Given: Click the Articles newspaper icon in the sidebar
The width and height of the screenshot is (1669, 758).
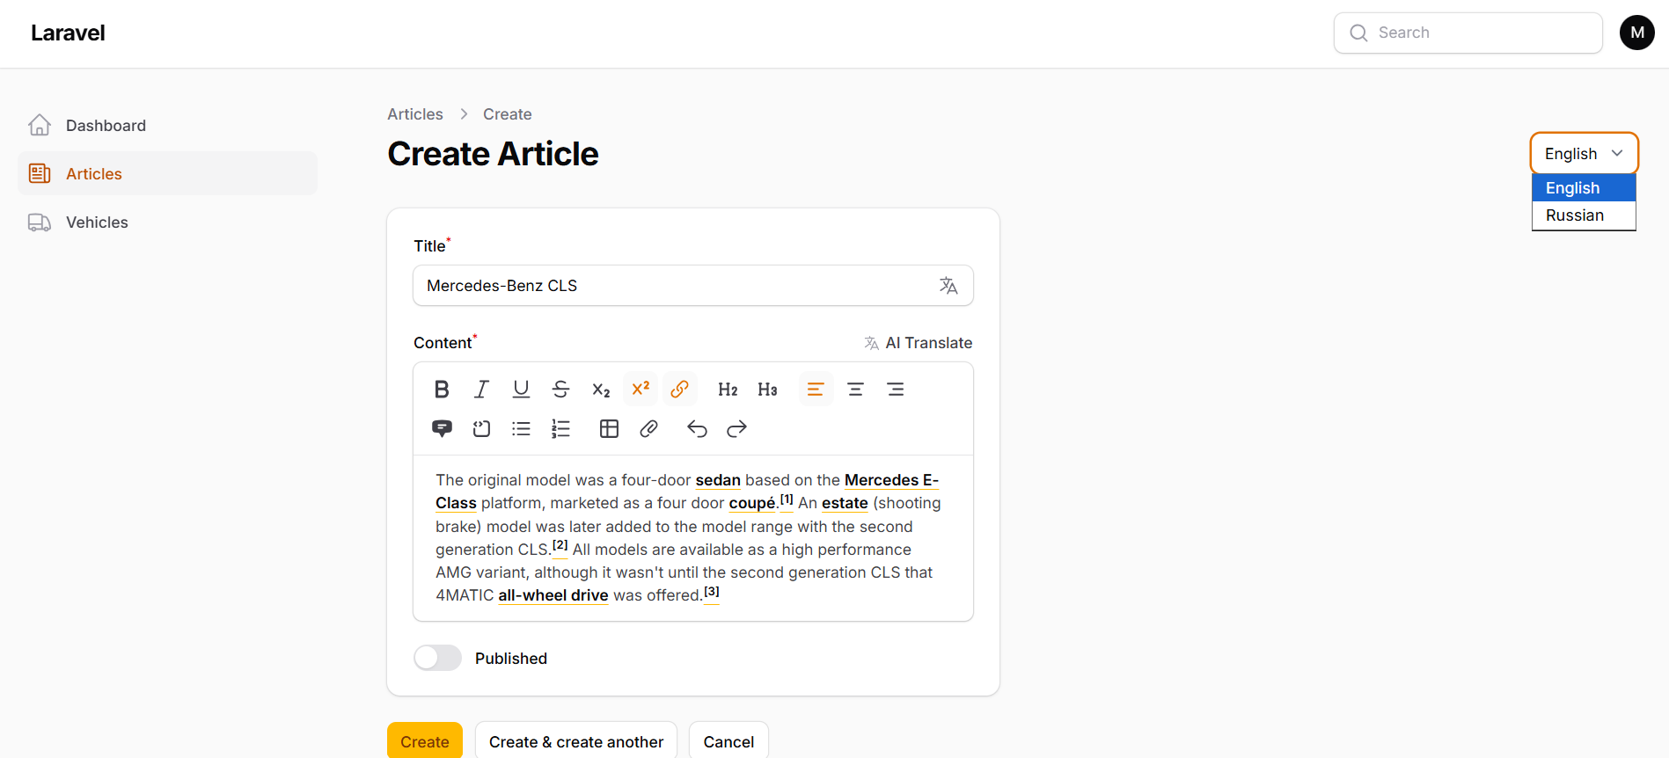Looking at the screenshot, I should [x=40, y=173].
